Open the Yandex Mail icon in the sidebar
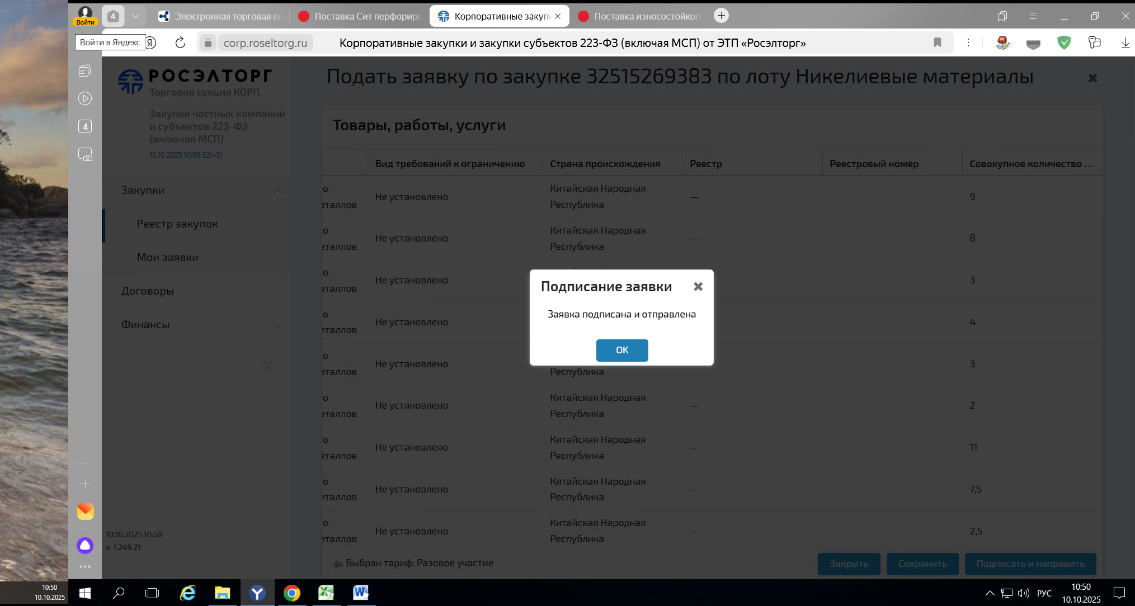 pos(85,511)
